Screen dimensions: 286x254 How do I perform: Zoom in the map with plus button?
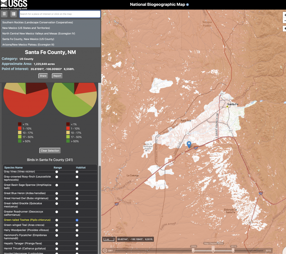click(285, 15)
